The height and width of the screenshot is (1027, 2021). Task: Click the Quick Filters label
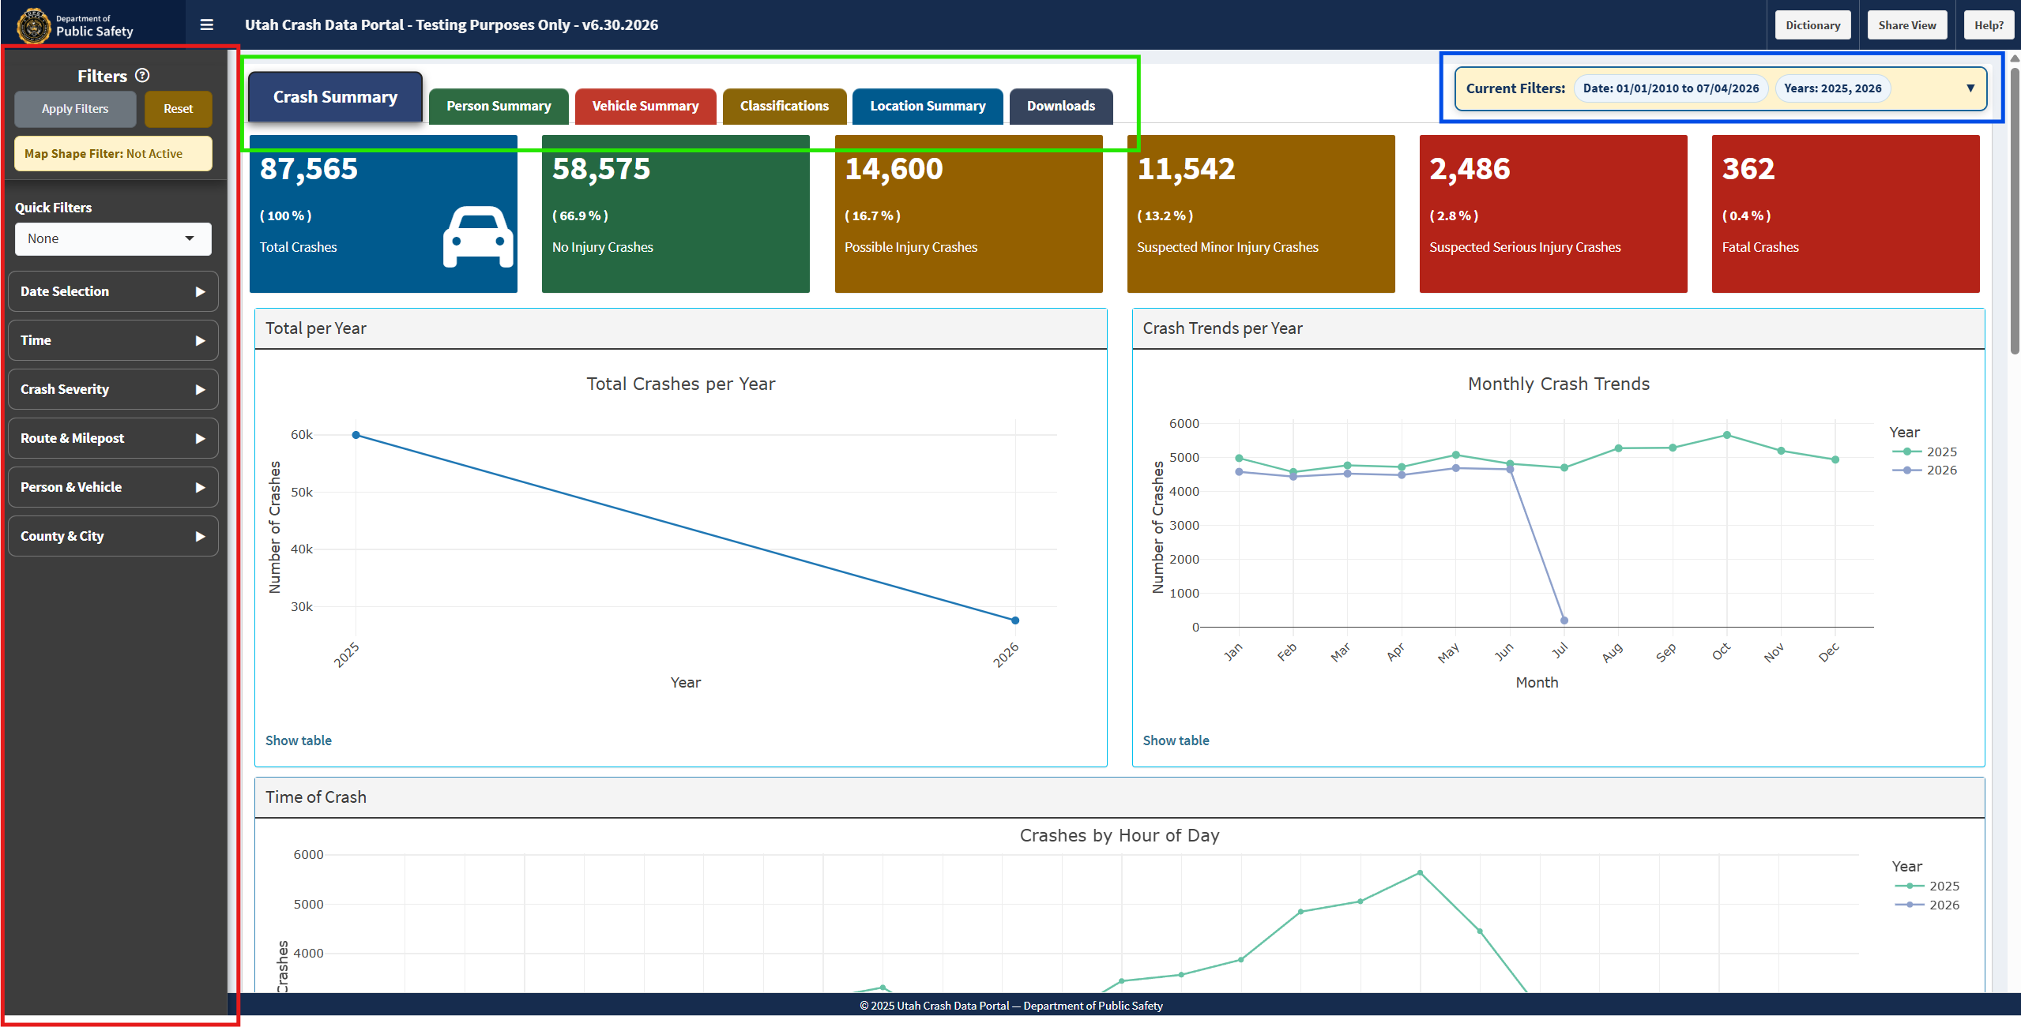click(x=54, y=208)
